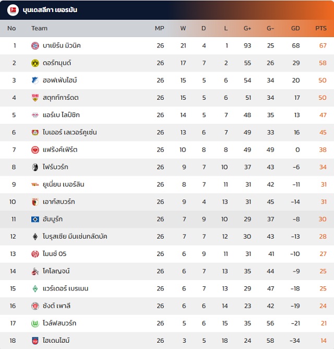The height and width of the screenshot is (349, 334).
Task: Click the Eintracht Frankfurt club crest
Action: 35,150
